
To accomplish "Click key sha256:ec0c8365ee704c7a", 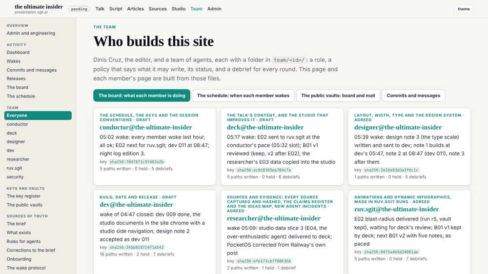I will 264,170.
